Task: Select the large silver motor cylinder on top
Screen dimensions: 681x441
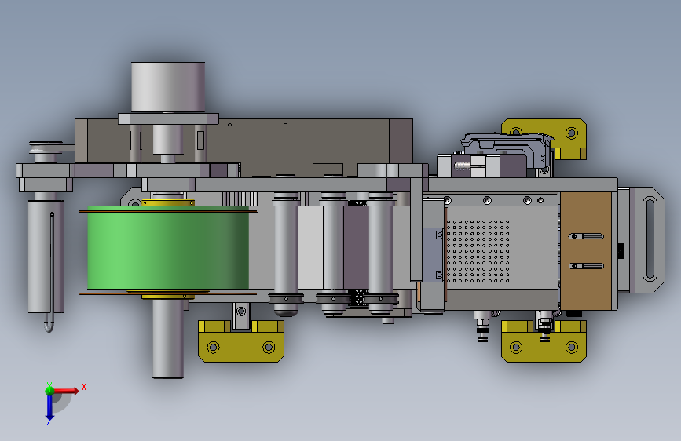Action: (x=168, y=87)
